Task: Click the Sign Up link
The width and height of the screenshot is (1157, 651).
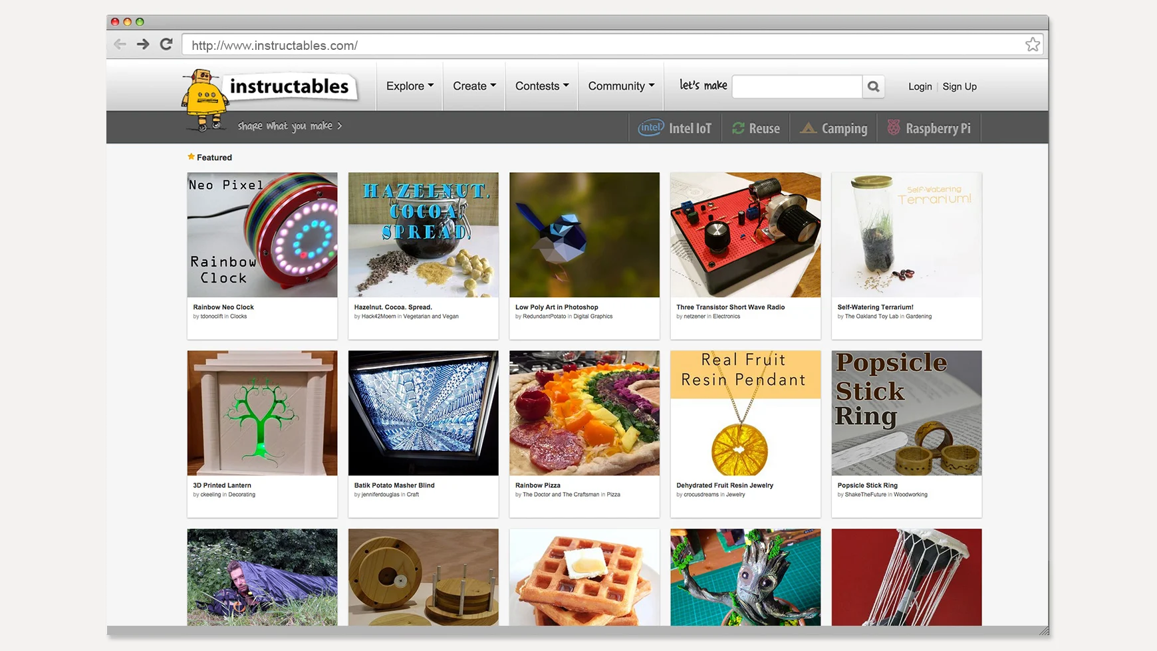Action: [960, 86]
